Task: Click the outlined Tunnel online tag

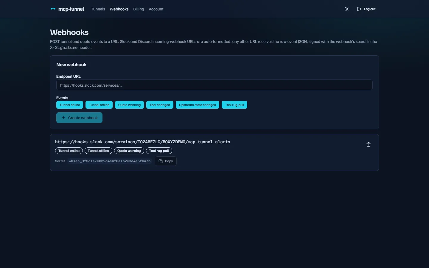Action: pos(69,151)
